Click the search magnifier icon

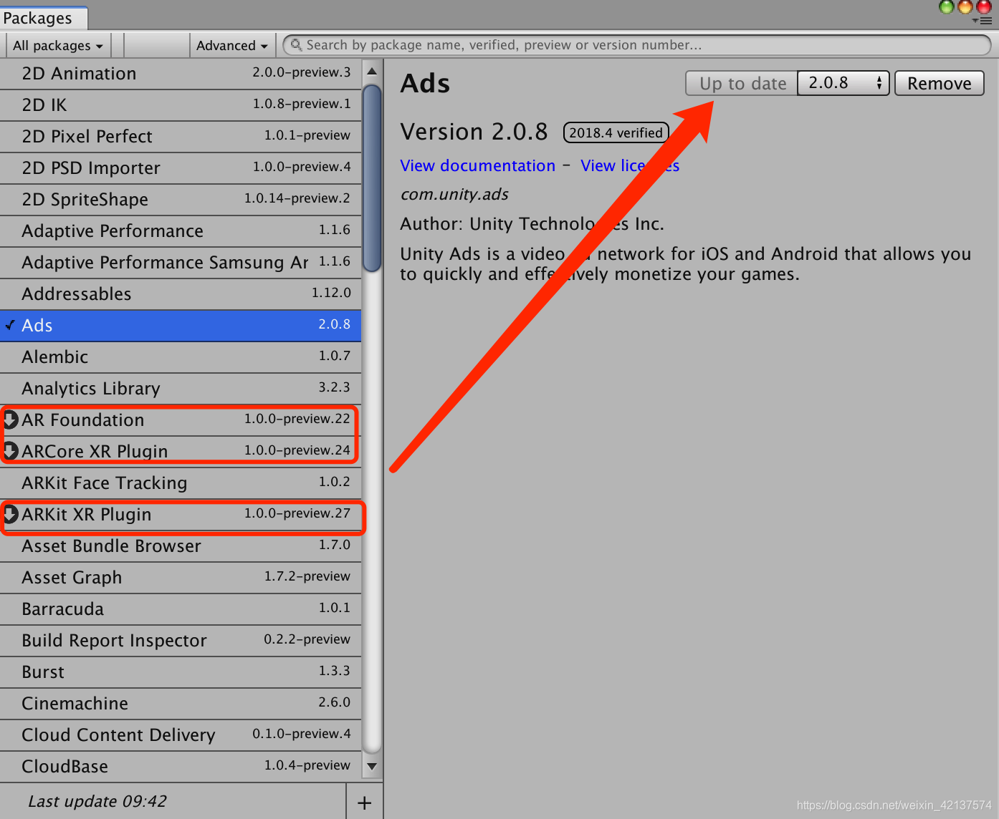(x=296, y=44)
